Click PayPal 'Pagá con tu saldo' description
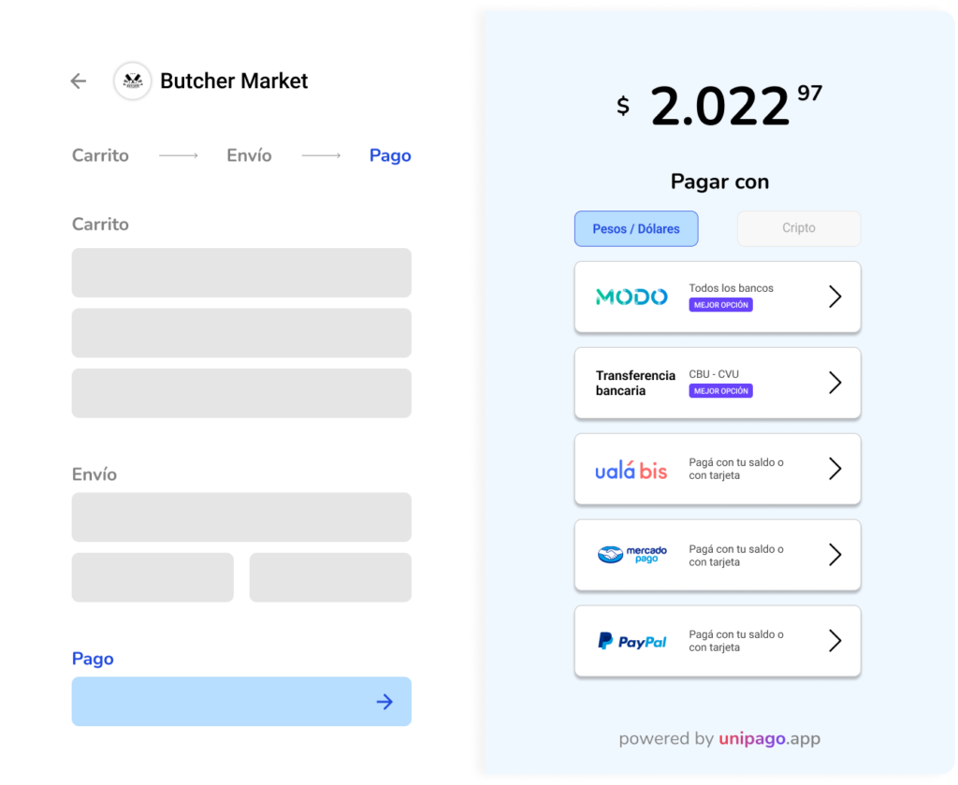The height and width of the screenshot is (785, 958). click(x=736, y=641)
